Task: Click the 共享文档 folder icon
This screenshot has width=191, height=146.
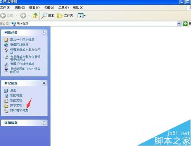Action: pos(6,106)
